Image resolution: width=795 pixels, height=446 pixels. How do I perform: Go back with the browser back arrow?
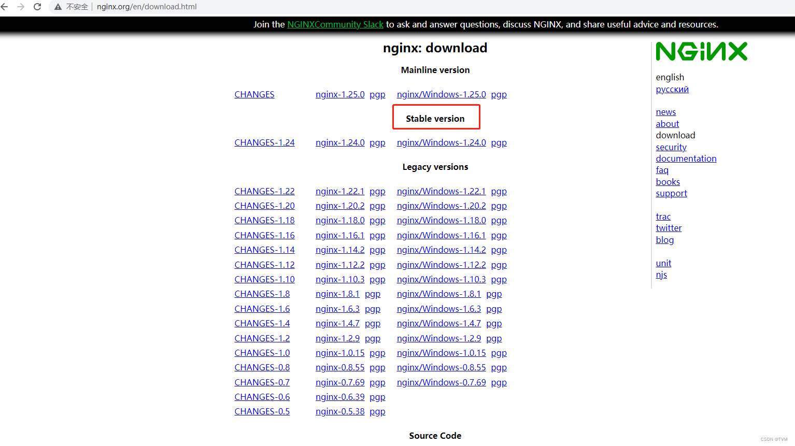tap(5, 7)
